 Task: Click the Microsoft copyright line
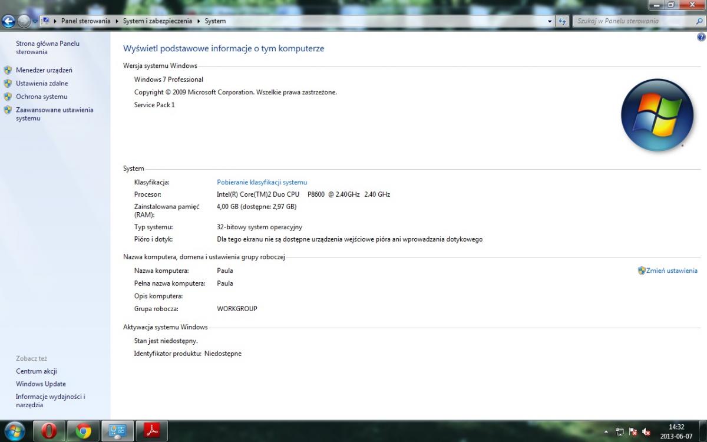pyautogui.click(x=236, y=92)
